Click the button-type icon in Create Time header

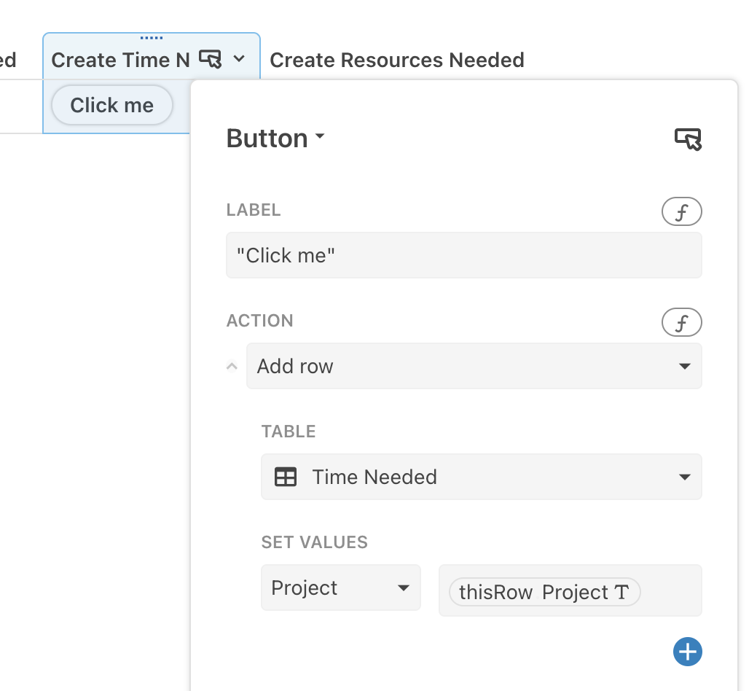tap(209, 60)
